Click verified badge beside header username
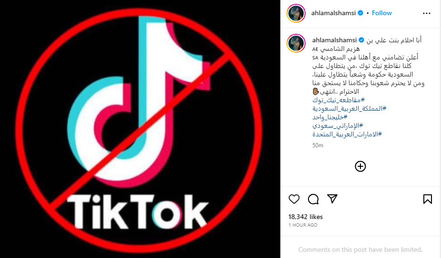Screen dimensions: 441x258 pyautogui.click(x=360, y=13)
